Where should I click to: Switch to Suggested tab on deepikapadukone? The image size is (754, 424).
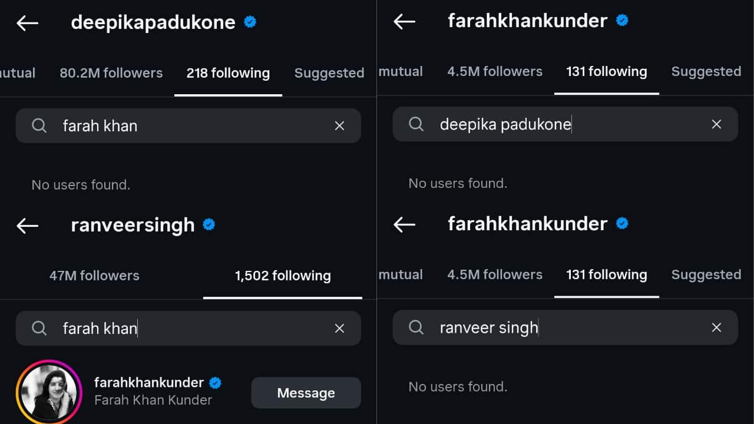(x=329, y=73)
